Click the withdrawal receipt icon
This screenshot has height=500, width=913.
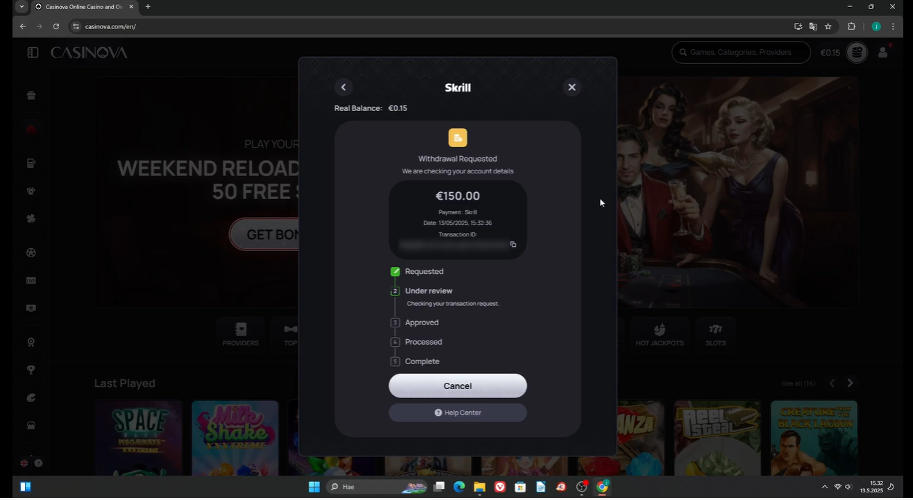[458, 137]
